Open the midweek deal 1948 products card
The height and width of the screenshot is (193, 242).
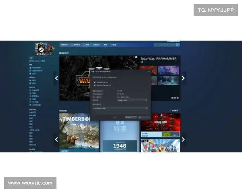click(x=120, y=136)
